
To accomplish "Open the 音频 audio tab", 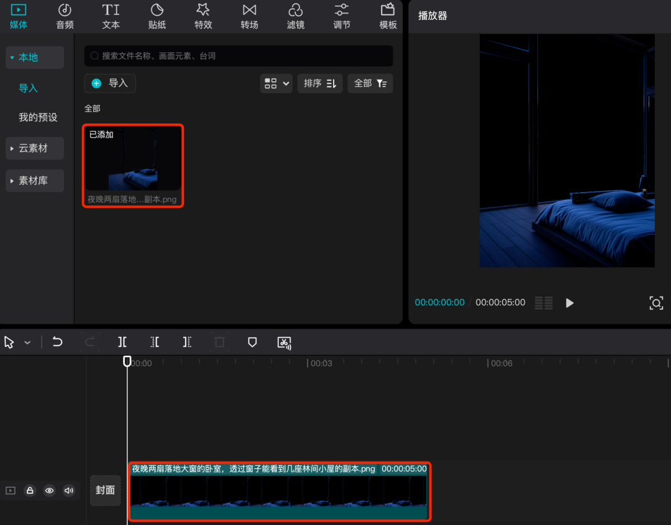I will click(65, 16).
